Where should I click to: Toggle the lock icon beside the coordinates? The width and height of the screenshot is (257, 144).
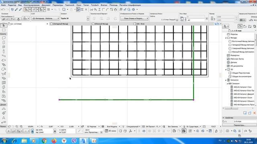33,131
